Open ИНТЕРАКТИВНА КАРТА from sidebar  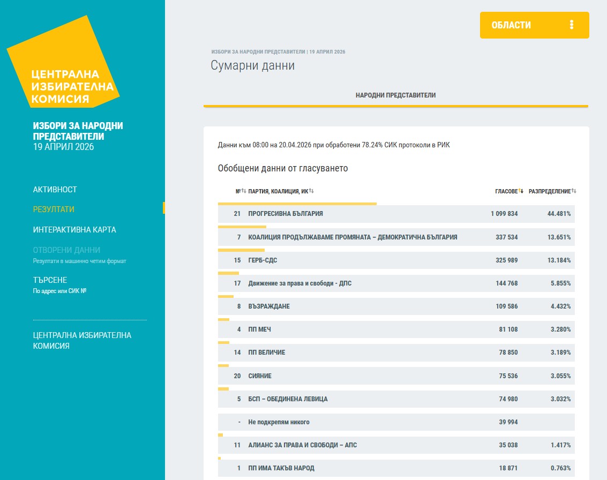pyautogui.click(x=74, y=230)
